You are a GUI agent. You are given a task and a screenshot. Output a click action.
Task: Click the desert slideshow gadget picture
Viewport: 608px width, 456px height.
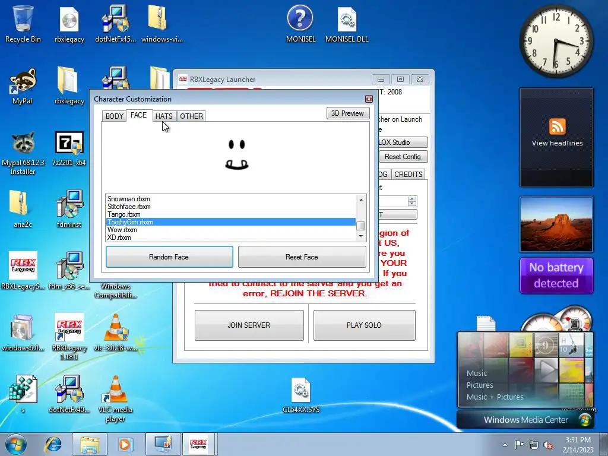click(556, 224)
